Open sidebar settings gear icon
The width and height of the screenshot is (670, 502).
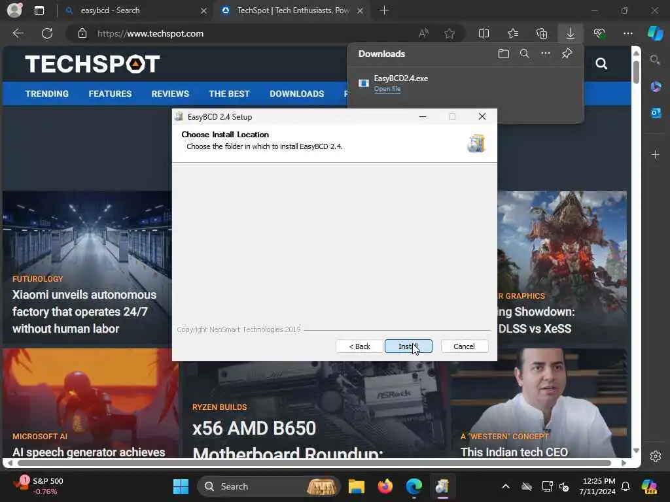click(x=656, y=456)
